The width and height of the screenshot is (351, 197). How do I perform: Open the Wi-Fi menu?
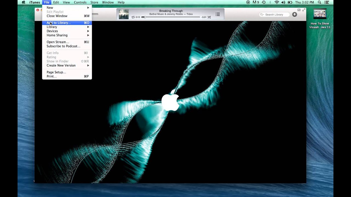point(277,2)
